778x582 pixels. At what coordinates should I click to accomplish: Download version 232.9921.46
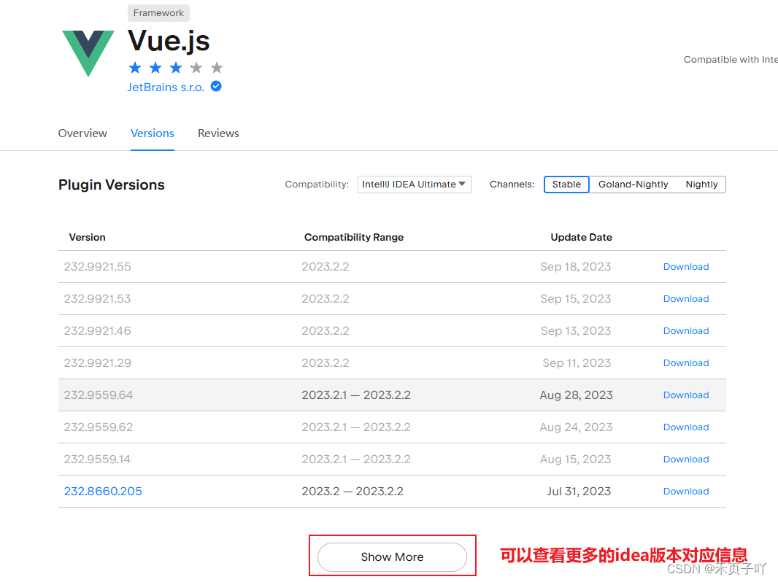(686, 331)
